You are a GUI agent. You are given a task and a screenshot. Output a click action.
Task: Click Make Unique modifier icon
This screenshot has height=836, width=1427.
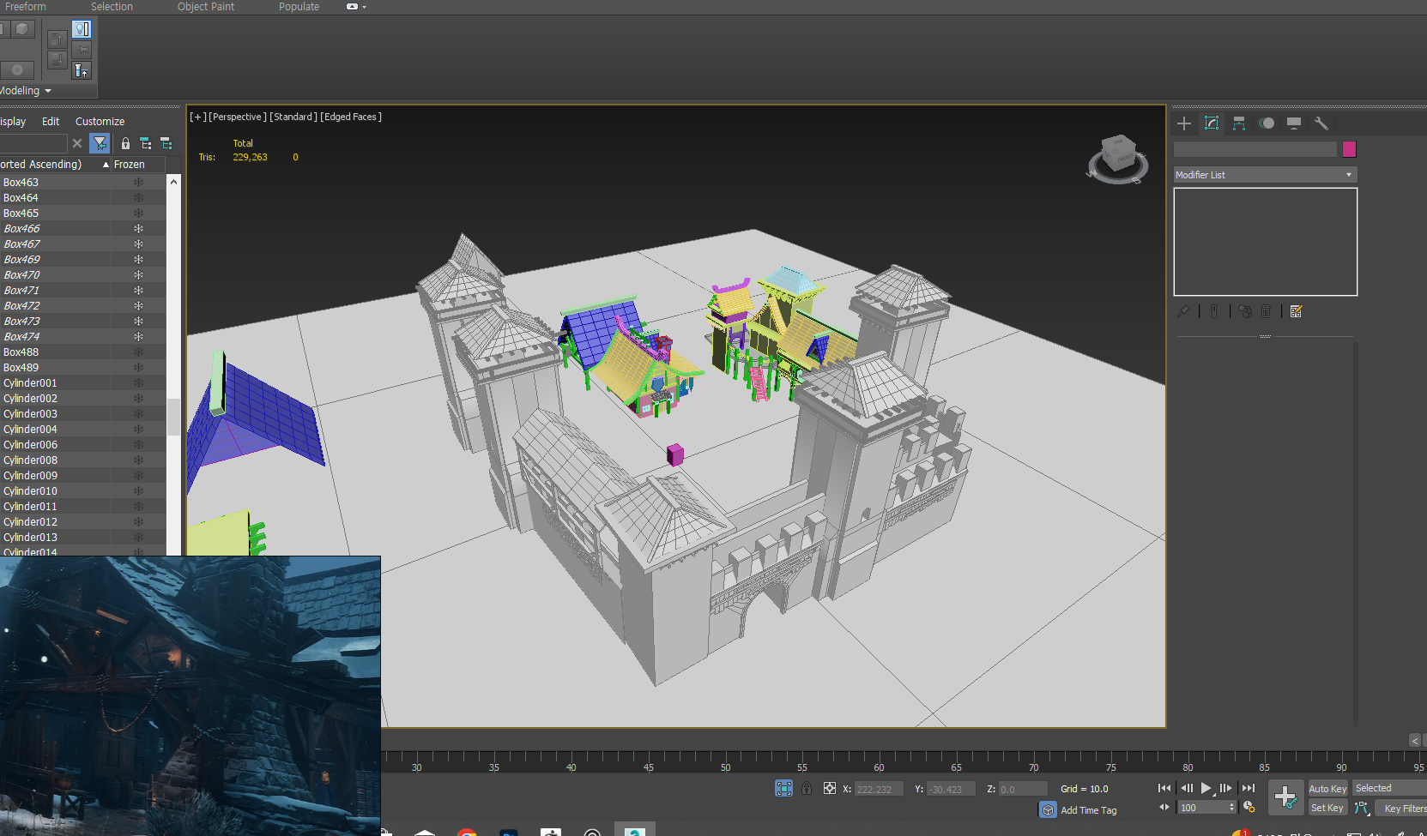(1245, 311)
